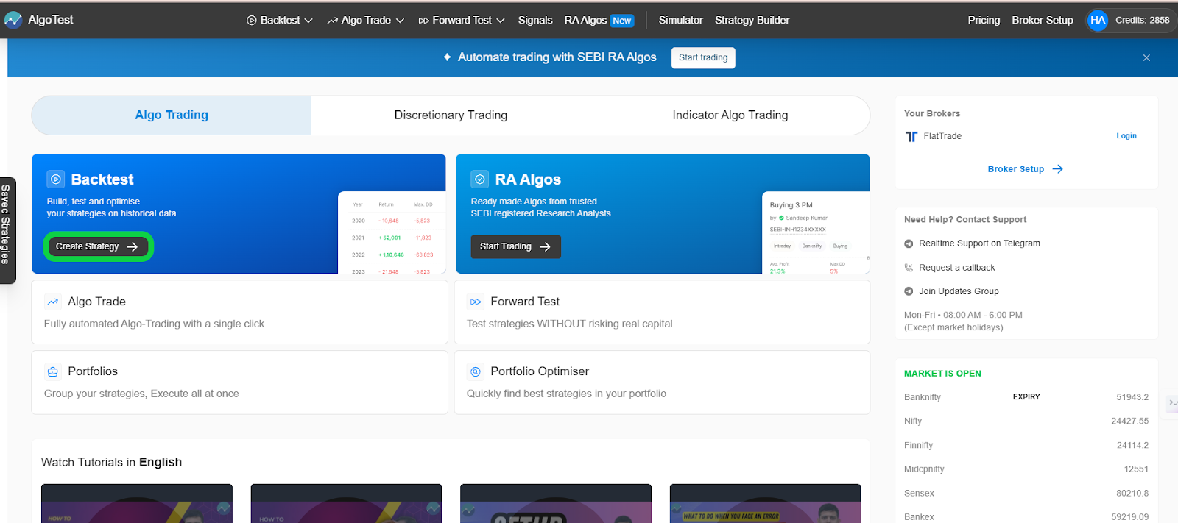
Task: Click the Algo Trade card trend icon
Action: pyautogui.click(x=53, y=302)
